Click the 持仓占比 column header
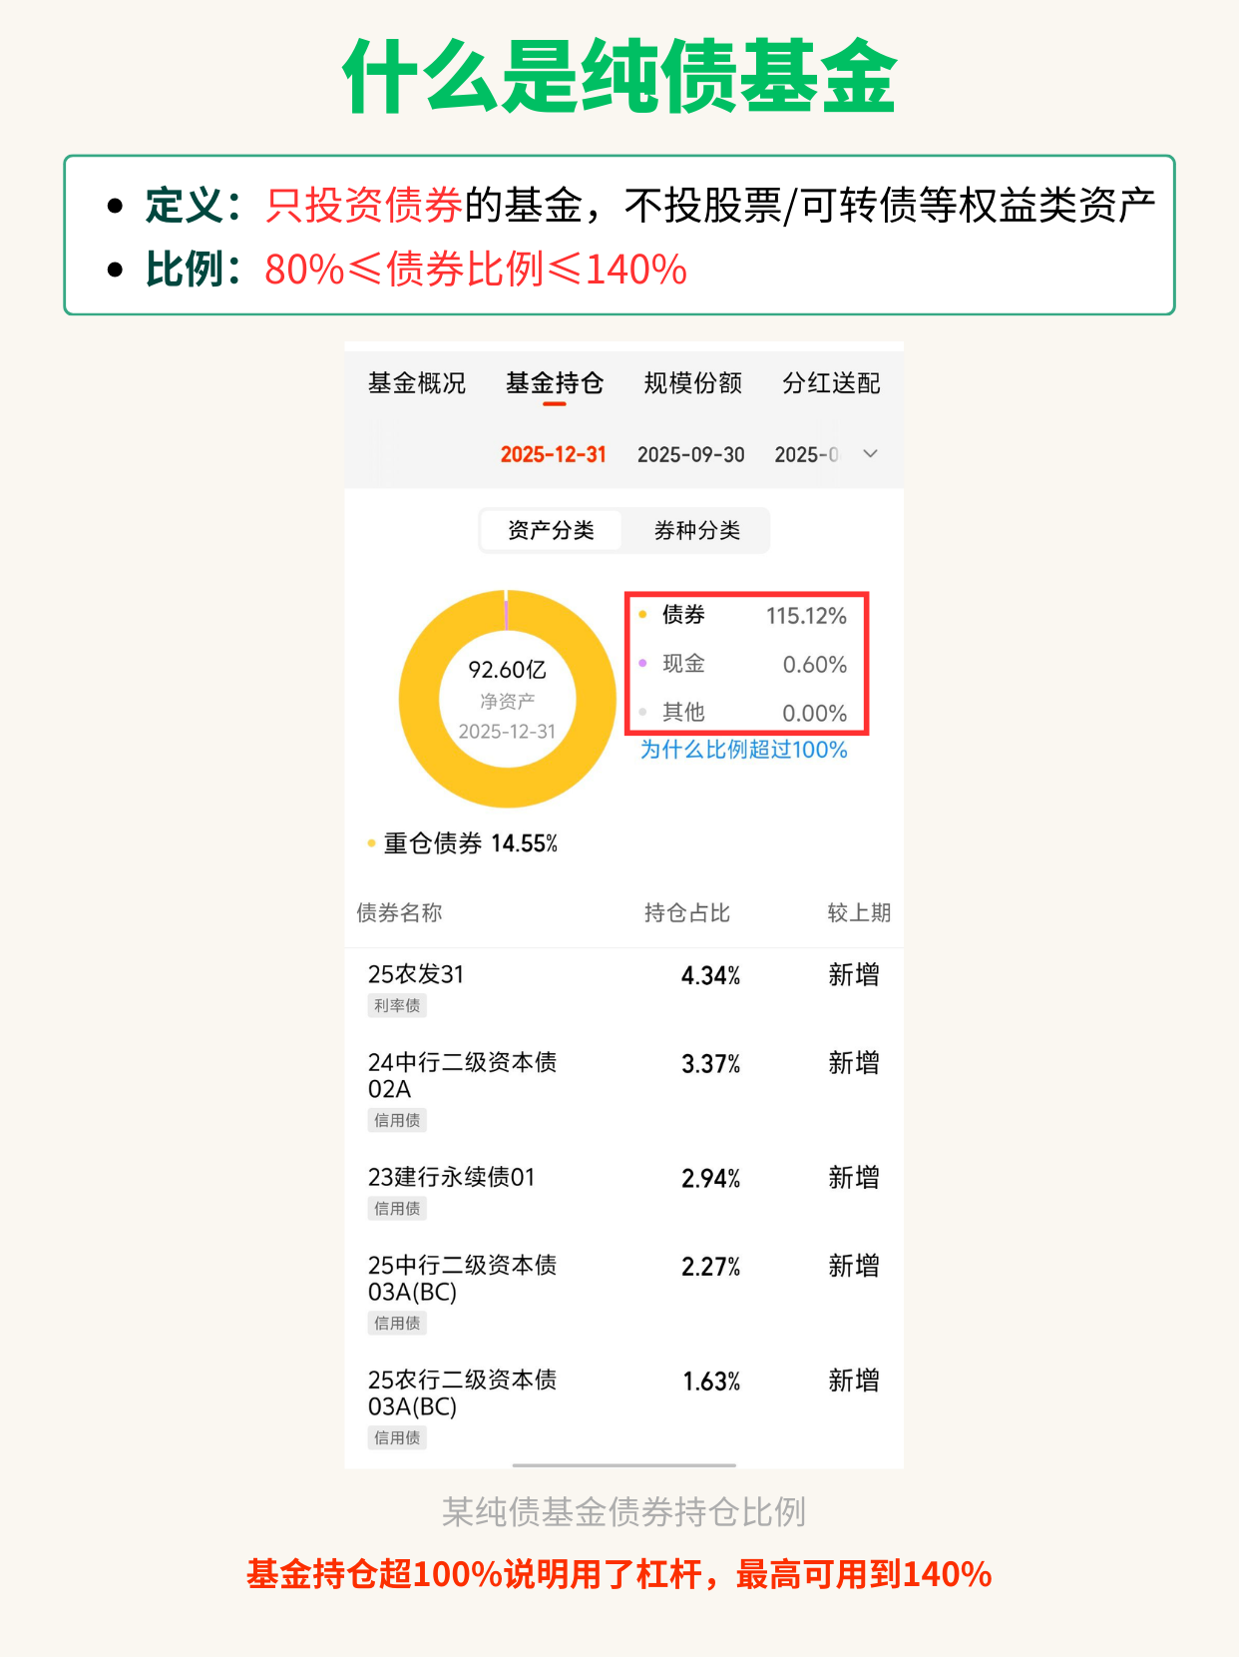Image resolution: width=1239 pixels, height=1657 pixels. (x=687, y=913)
